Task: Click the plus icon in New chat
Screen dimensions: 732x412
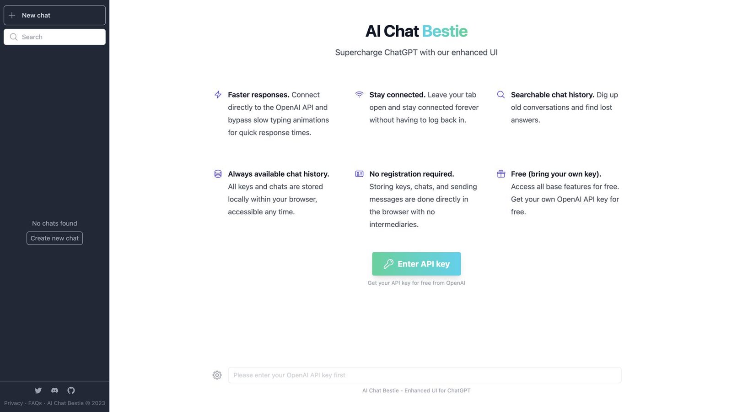Action: [12, 16]
